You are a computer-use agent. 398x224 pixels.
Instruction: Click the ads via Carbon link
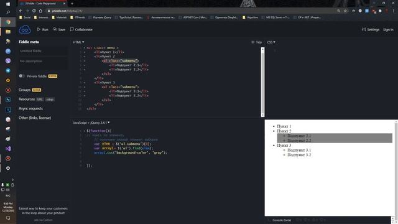coord(43,220)
